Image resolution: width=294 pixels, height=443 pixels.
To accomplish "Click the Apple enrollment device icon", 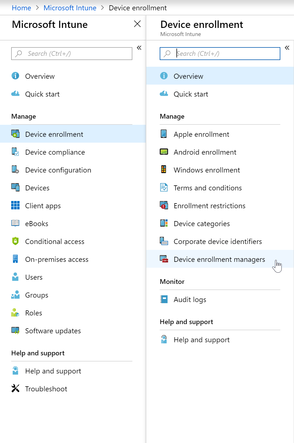I will coord(164,134).
